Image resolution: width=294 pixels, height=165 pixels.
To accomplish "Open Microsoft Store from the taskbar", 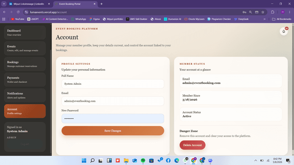I will pos(151,160).
